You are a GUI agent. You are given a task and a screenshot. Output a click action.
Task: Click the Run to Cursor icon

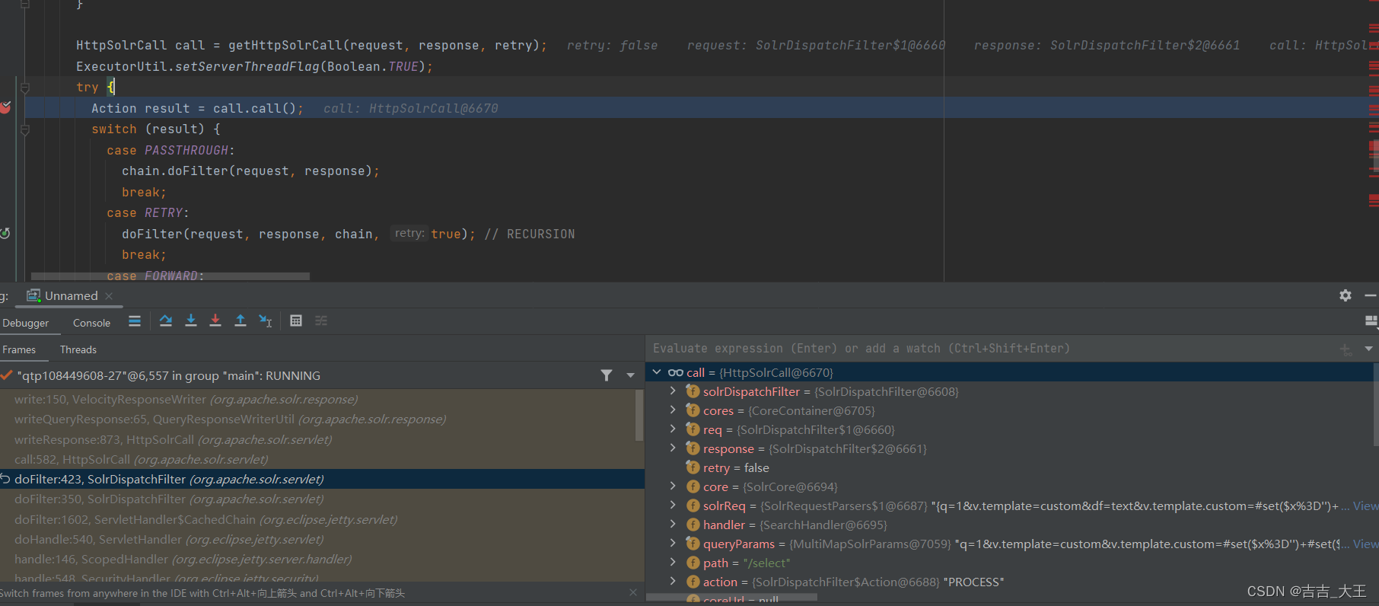tap(265, 321)
